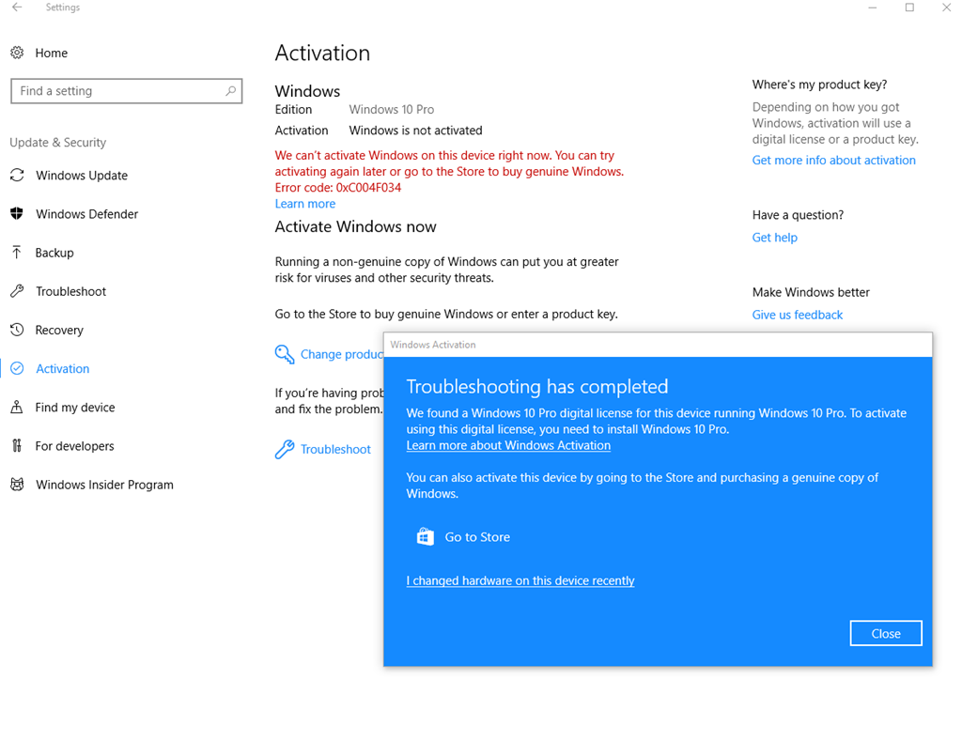Viewport: 962px width, 741px height.
Task: Select Windows Defender in sidebar
Action: 87,214
